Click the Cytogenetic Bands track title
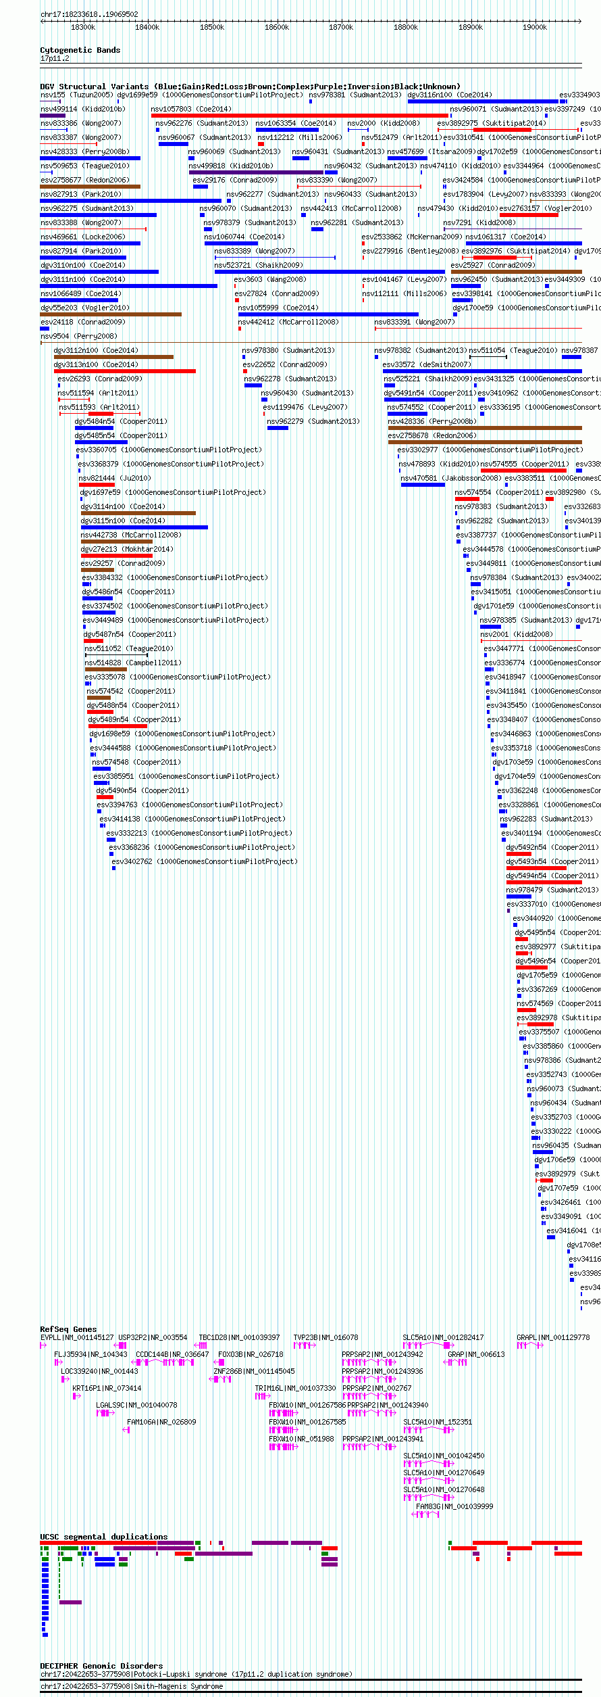 (80, 50)
